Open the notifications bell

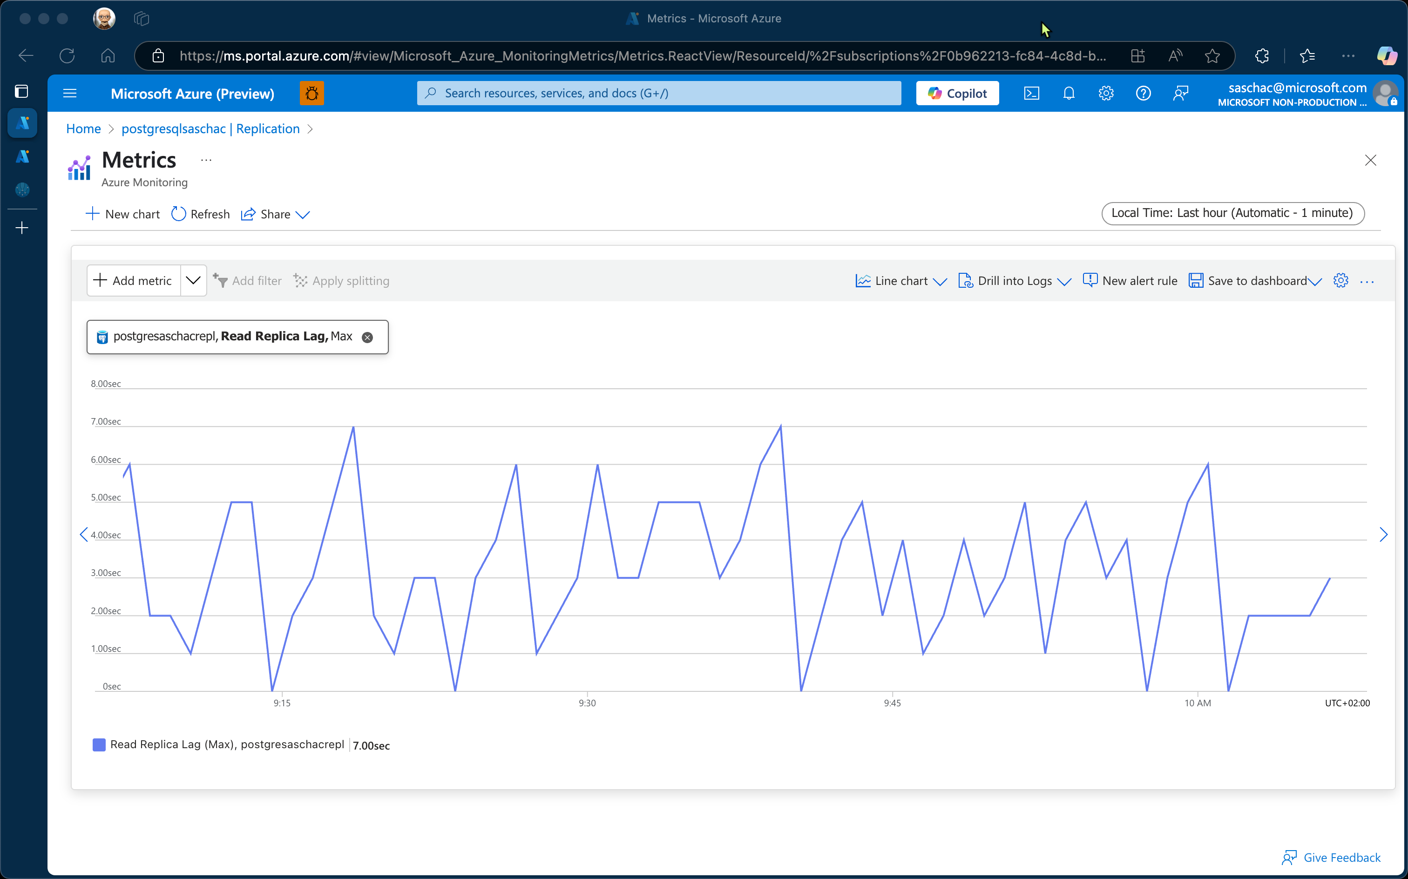coord(1069,93)
